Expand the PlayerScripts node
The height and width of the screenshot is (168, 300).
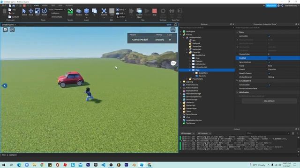187,79
